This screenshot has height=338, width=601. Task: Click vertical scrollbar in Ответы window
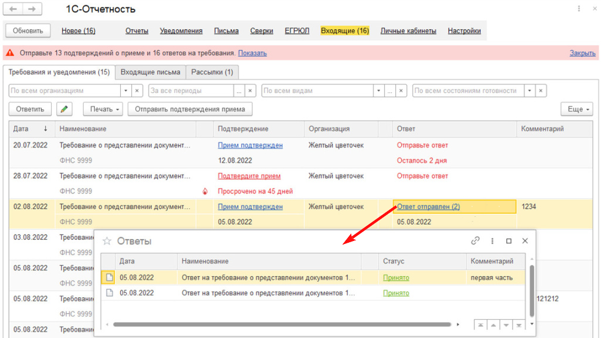click(531, 290)
